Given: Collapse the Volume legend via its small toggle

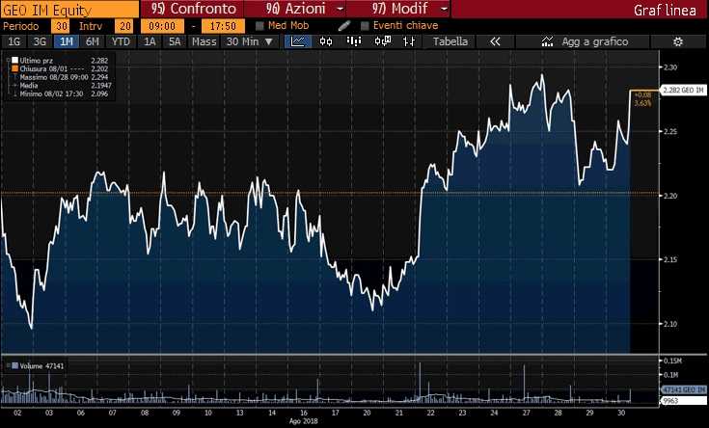Looking at the screenshot, I should point(8,365).
